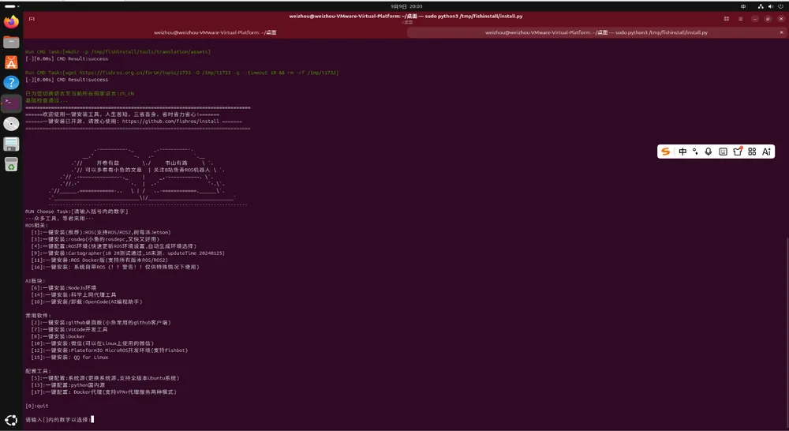Adjust sound via top bar volume icon
Screen dimensions: 789x431
pyautogui.click(x=771, y=6)
